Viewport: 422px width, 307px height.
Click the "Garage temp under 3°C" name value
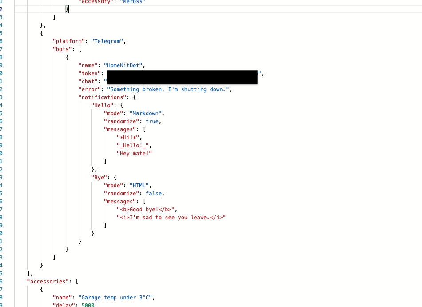tap(116, 298)
